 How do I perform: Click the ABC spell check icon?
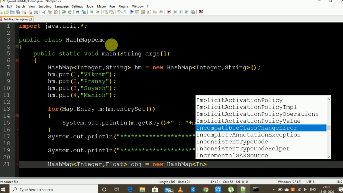(201, 12)
